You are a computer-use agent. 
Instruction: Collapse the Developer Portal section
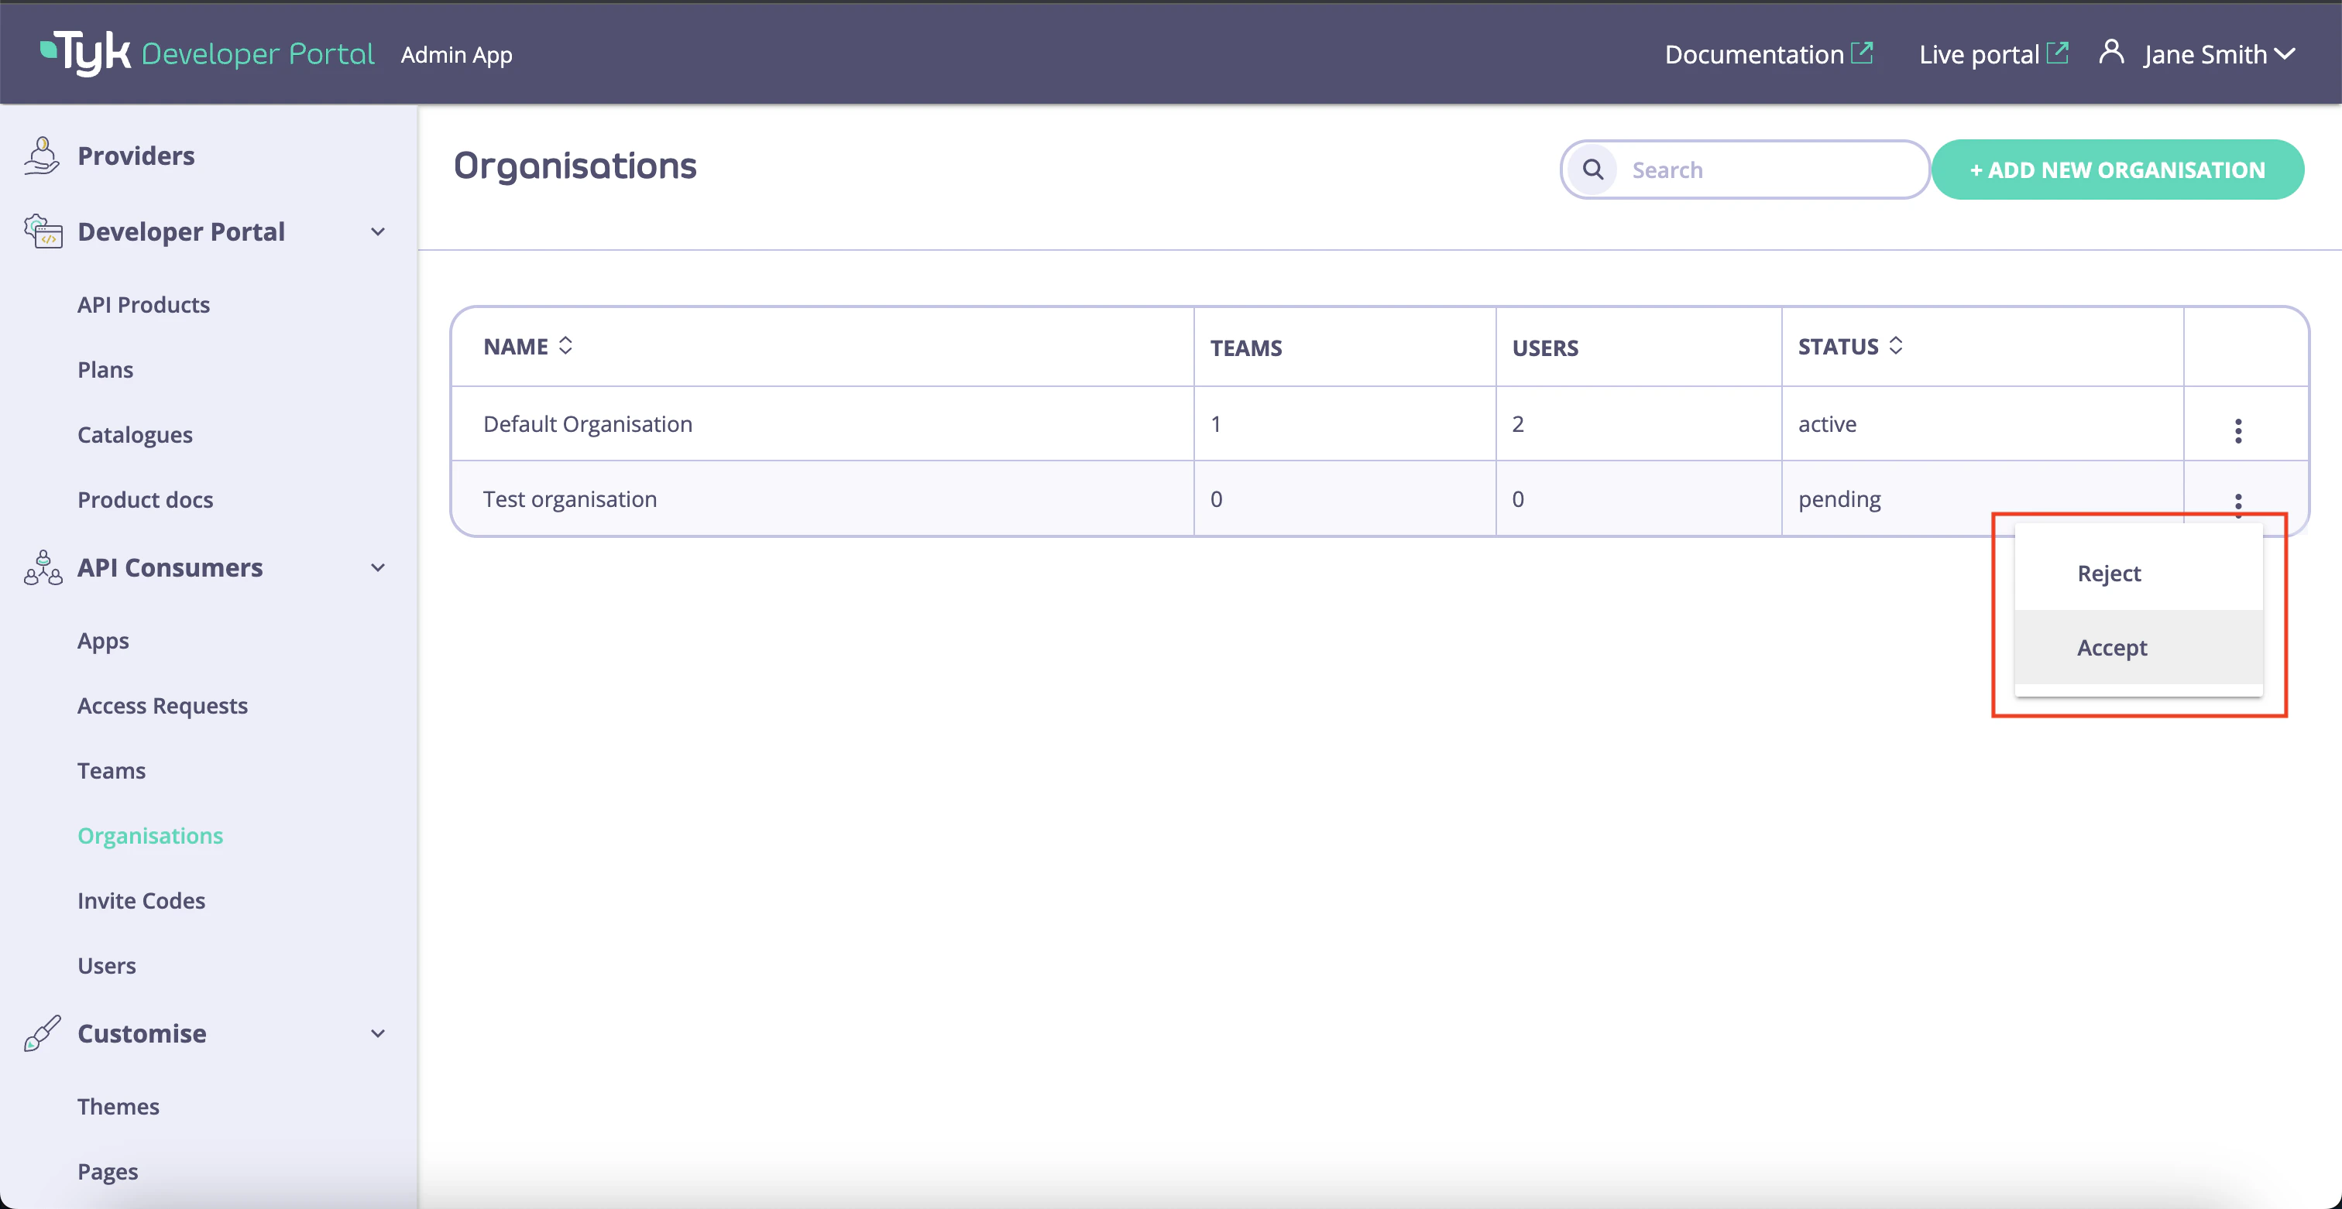point(378,231)
